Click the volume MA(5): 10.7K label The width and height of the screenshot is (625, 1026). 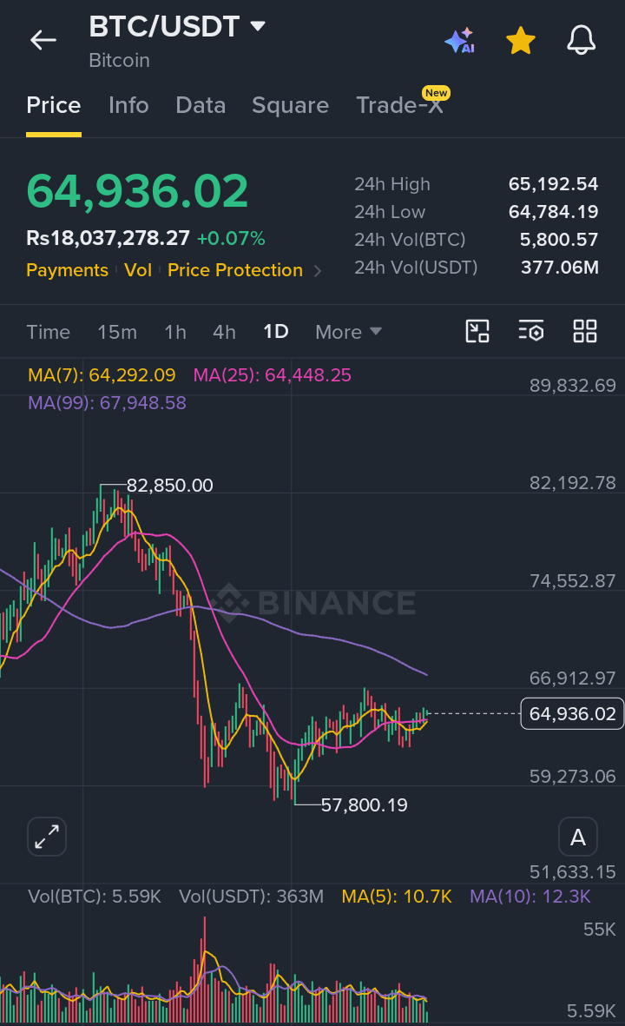pos(397,897)
